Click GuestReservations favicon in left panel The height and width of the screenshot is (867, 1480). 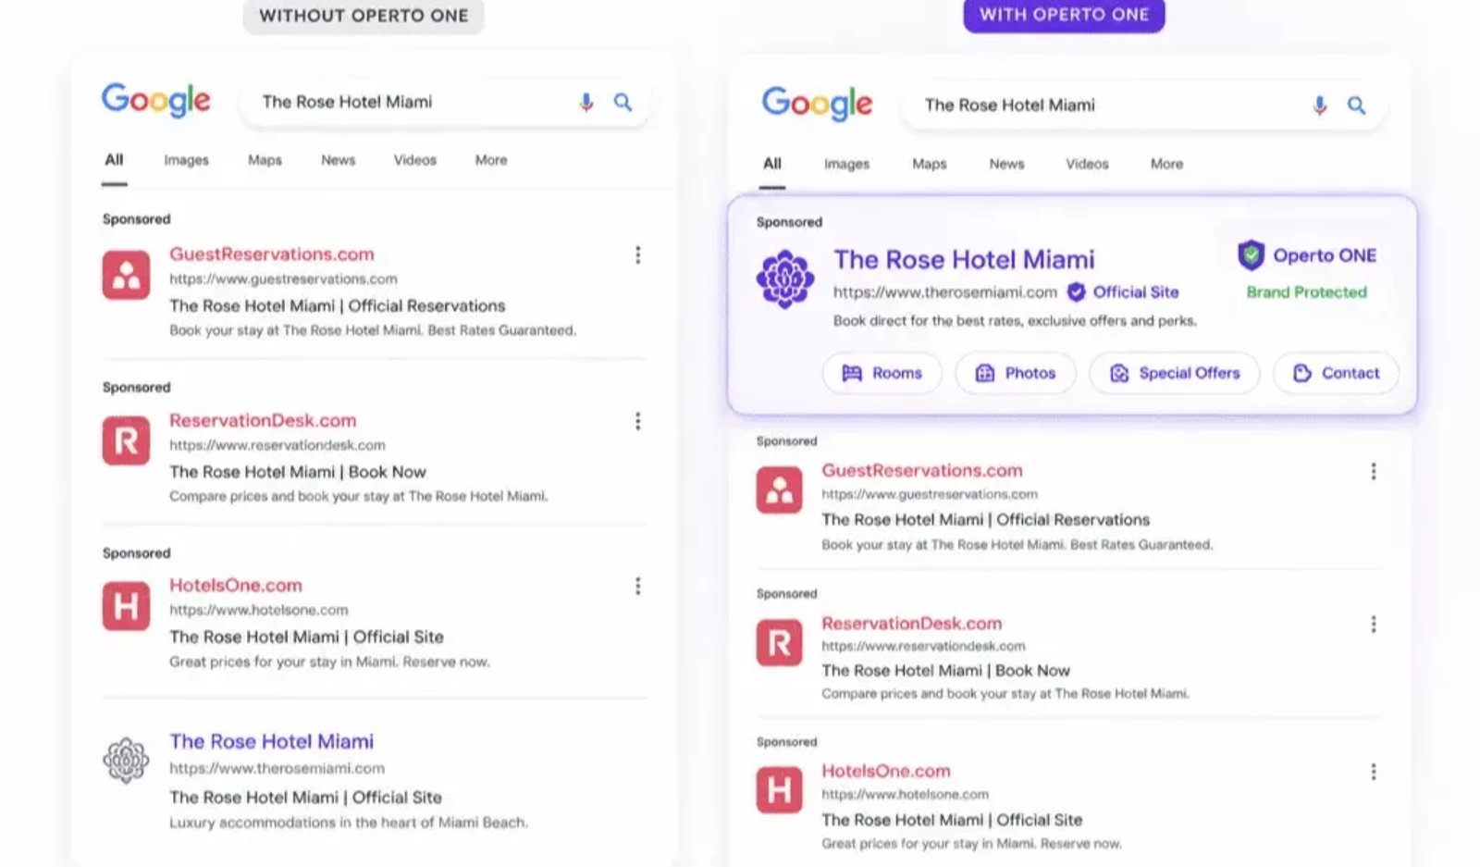126,275
